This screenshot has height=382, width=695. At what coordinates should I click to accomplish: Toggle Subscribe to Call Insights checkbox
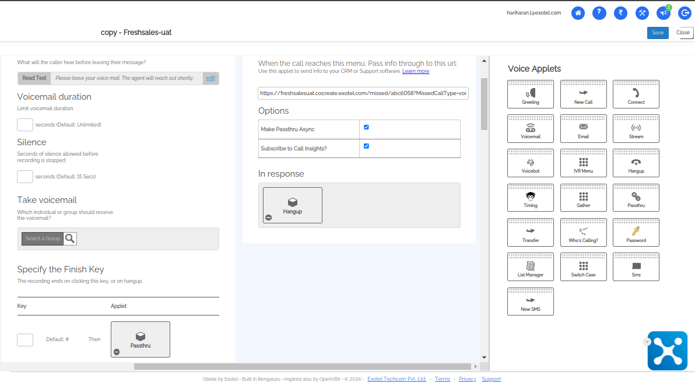366,146
